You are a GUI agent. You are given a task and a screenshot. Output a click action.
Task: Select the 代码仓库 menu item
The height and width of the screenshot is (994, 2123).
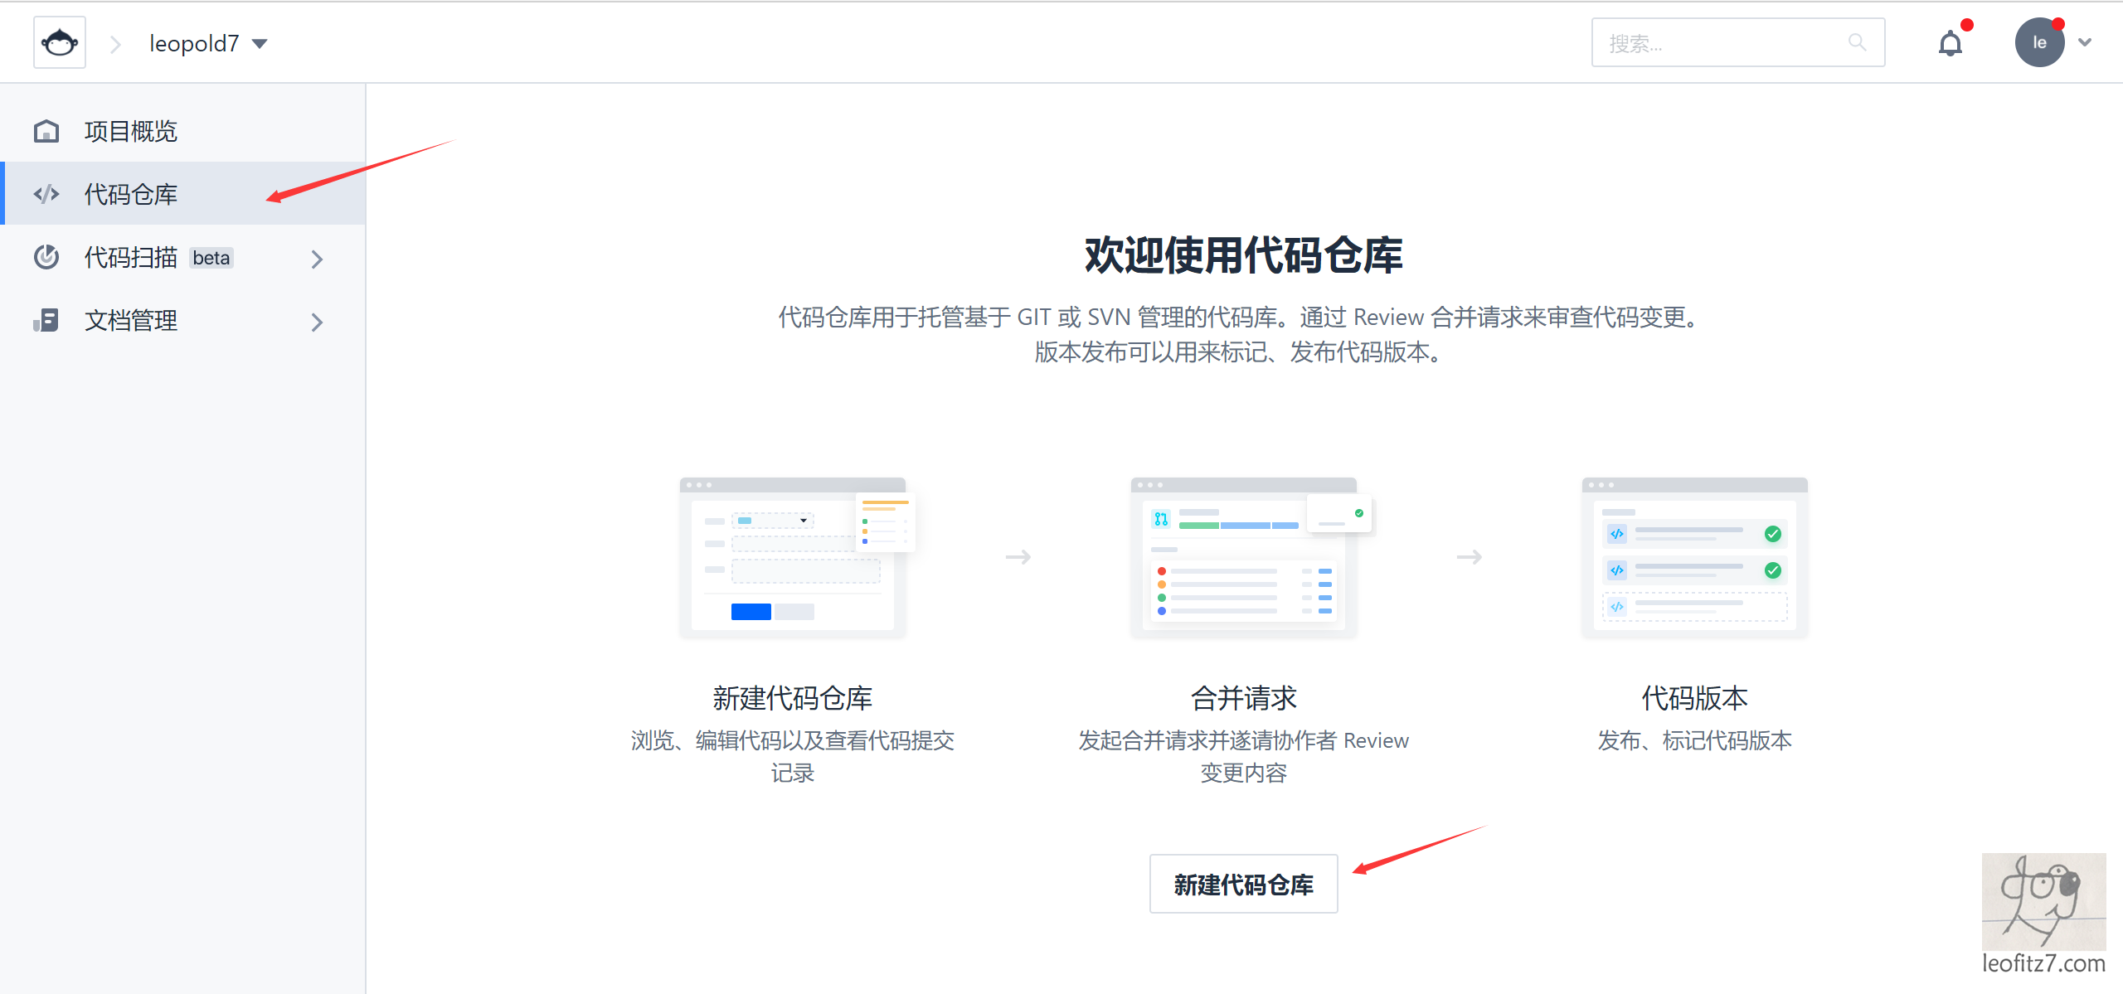coord(131,194)
